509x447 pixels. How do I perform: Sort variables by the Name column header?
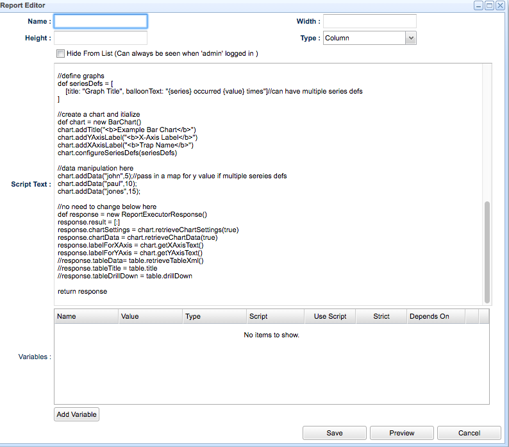tap(86, 316)
